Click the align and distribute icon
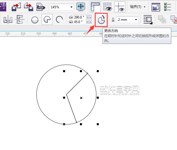Viewport: 177px width, 150px height. (x=8, y=20)
